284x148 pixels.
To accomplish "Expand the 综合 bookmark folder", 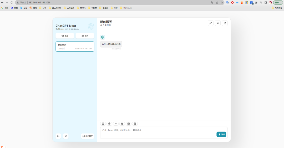I will 114,8.
